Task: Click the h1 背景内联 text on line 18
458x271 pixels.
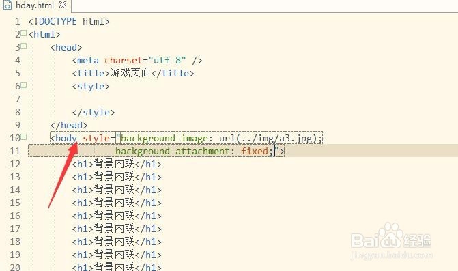Action: pos(114,242)
